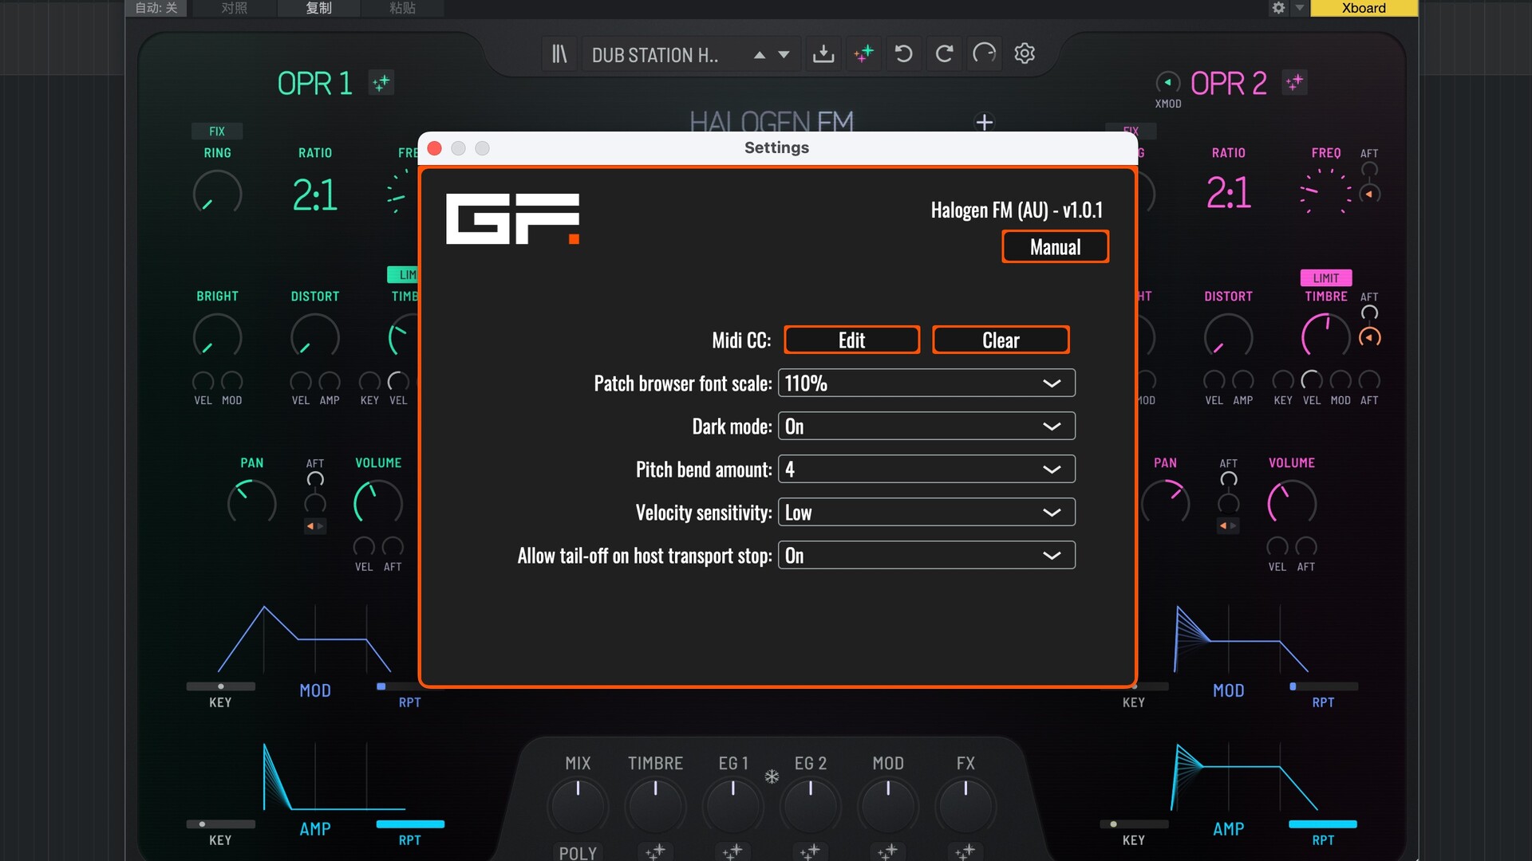Click host 粘贴 paste button

tap(402, 8)
